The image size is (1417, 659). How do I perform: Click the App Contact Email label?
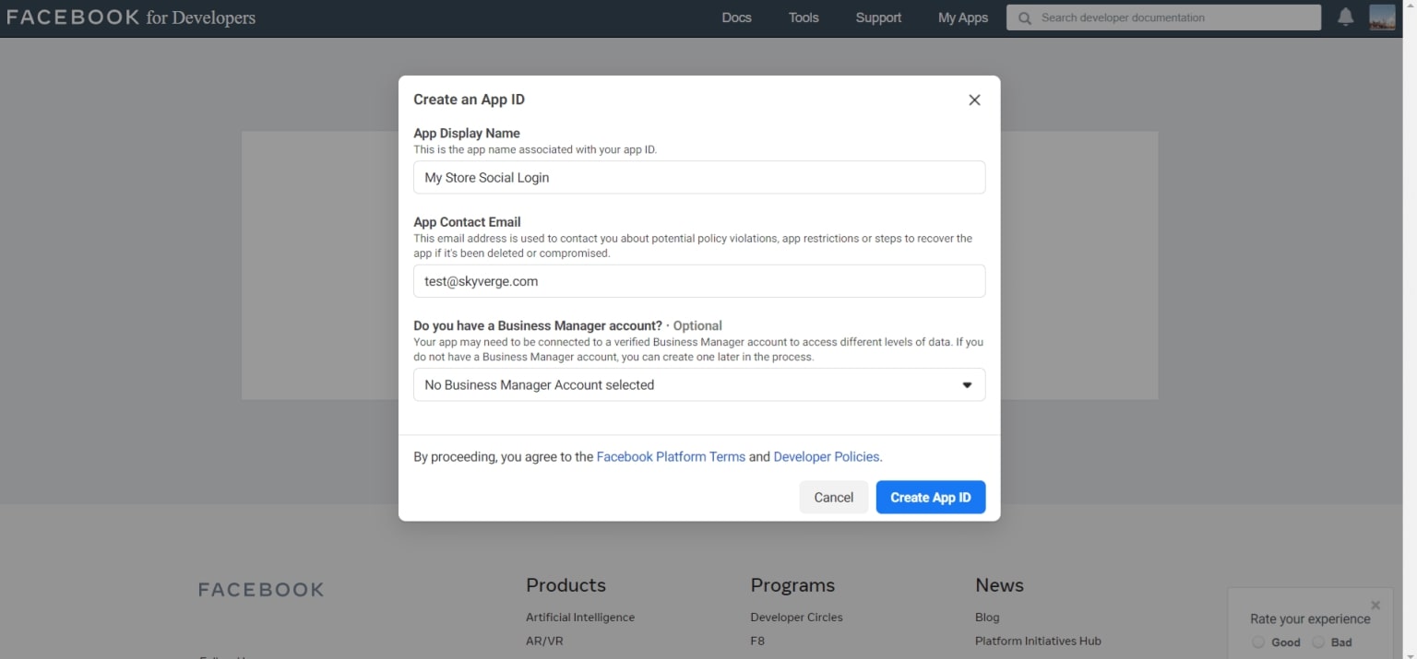tap(467, 221)
